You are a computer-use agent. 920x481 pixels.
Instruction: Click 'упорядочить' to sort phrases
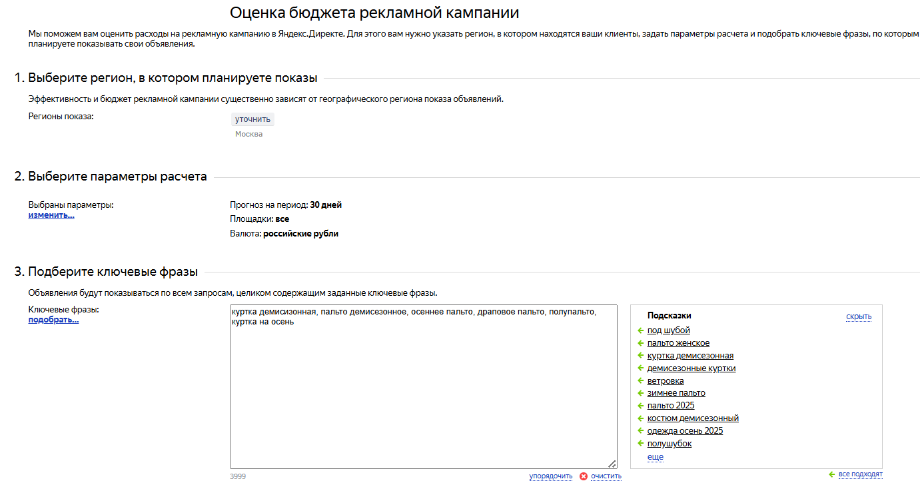coord(550,476)
